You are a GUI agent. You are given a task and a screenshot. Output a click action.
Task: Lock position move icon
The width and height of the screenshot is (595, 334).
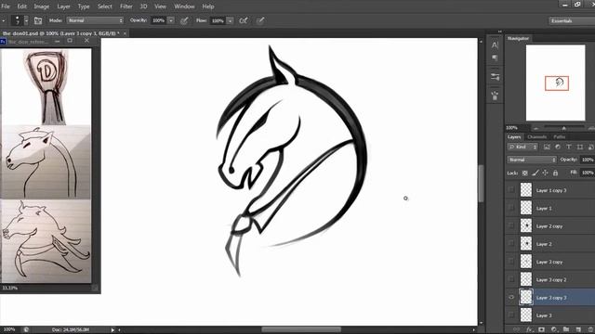coord(546,173)
